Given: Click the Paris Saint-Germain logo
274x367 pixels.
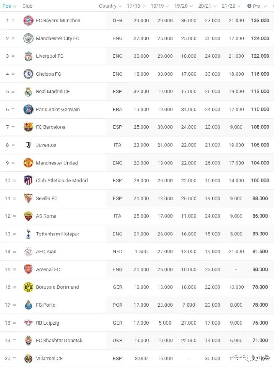Looking at the screenshot, I should pos(28,109).
